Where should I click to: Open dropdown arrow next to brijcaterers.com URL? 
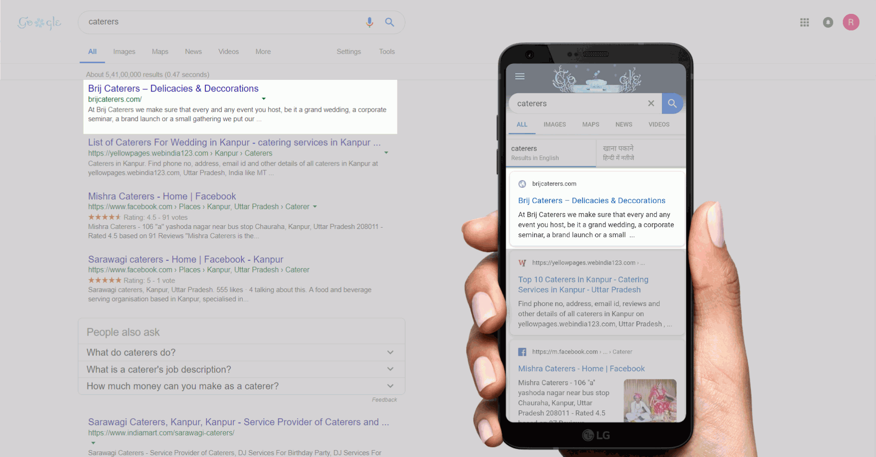(x=264, y=99)
